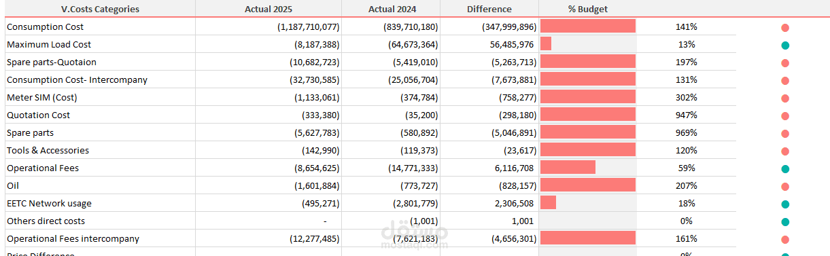Select the Quotation Cost category cell
Screen dimensions: 830x256
tap(39, 115)
